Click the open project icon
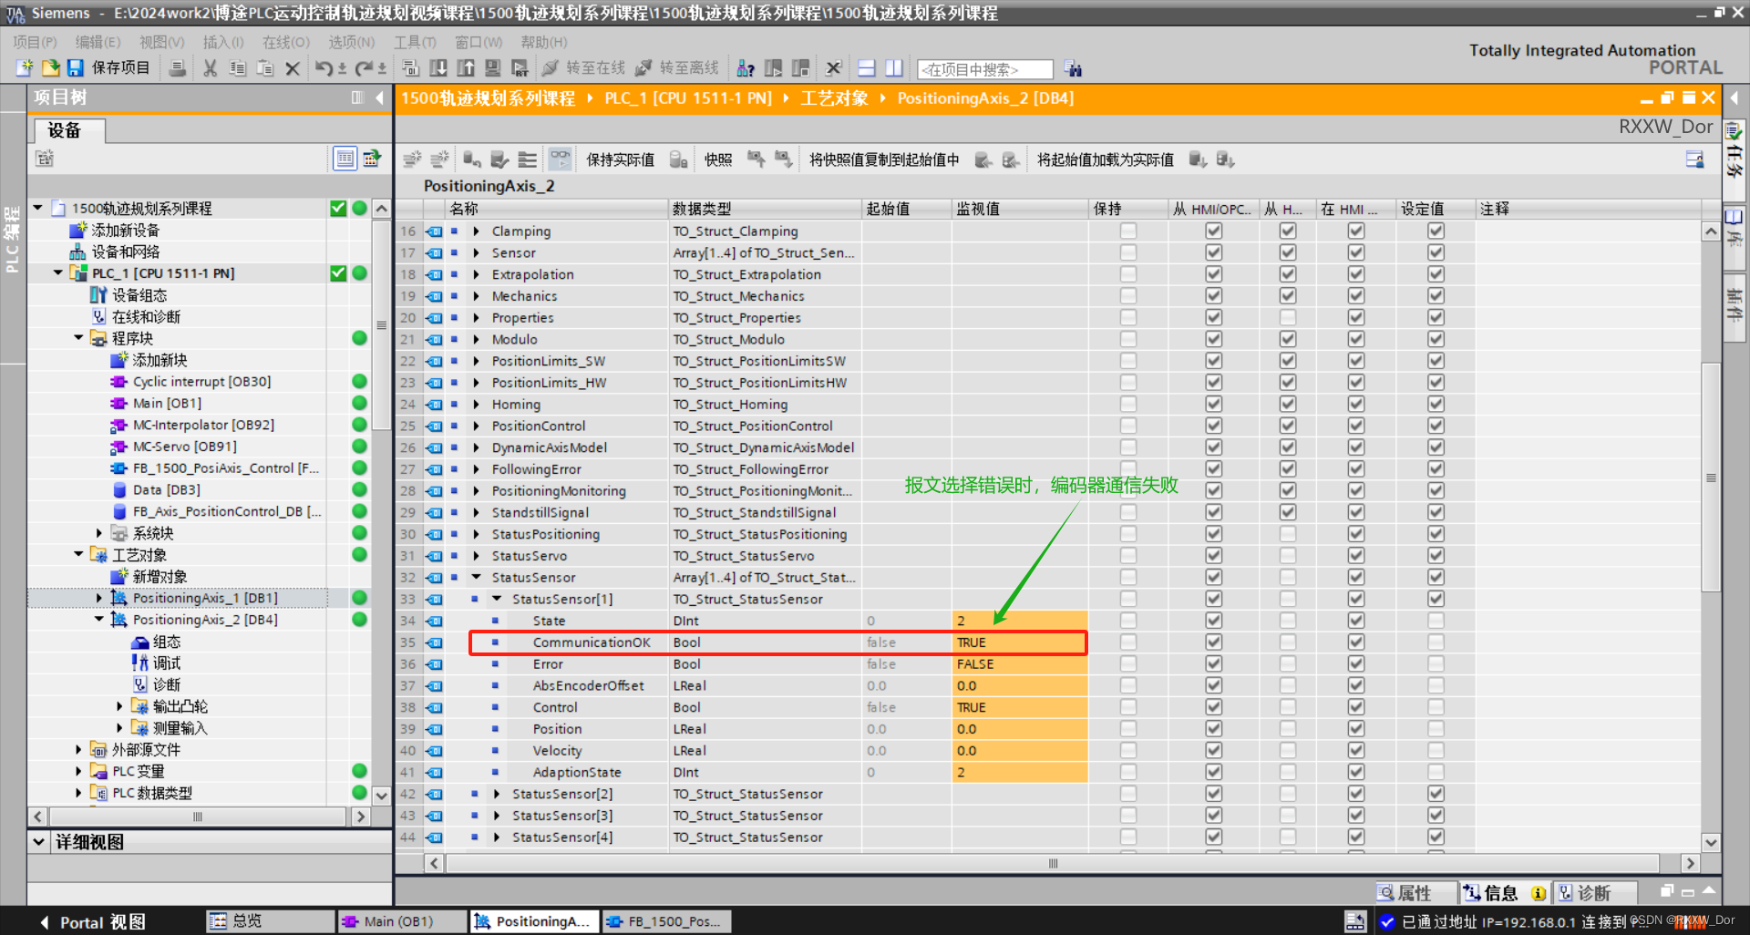The image size is (1750, 935). tap(50, 68)
